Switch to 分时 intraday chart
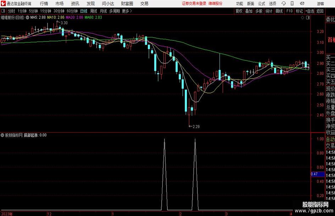This screenshot has width=335, height=216. pyautogui.click(x=11, y=11)
